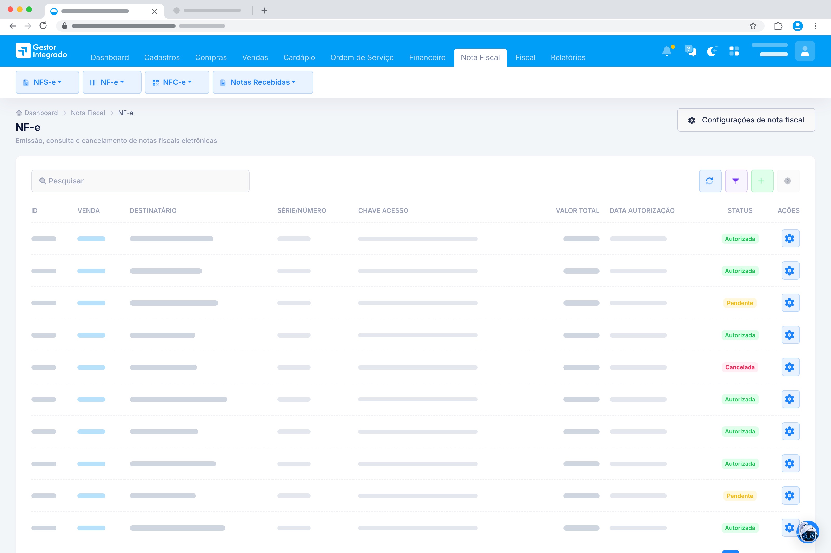Open actions gear for first Autorizada row
This screenshot has width=831, height=553.
tap(790, 239)
